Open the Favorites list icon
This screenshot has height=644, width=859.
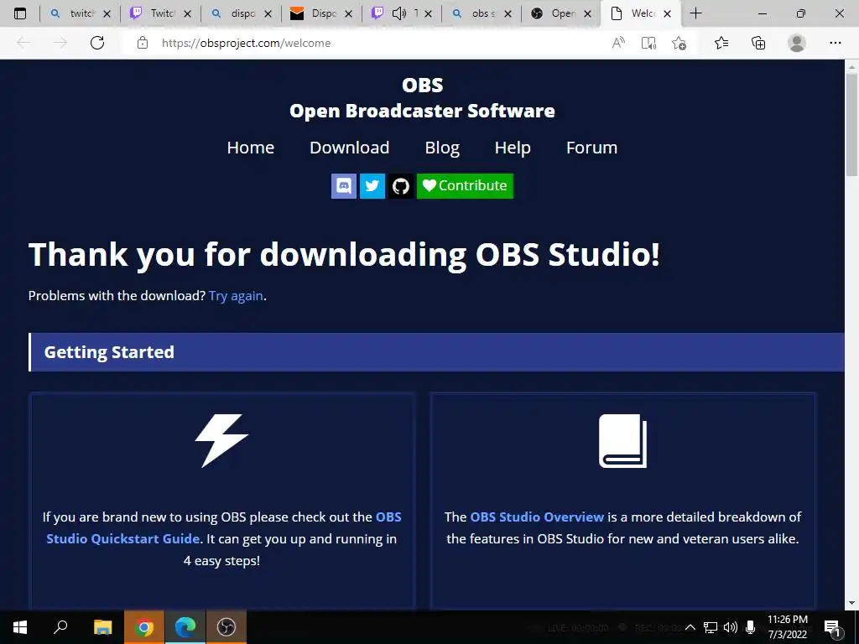click(x=721, y=43)
